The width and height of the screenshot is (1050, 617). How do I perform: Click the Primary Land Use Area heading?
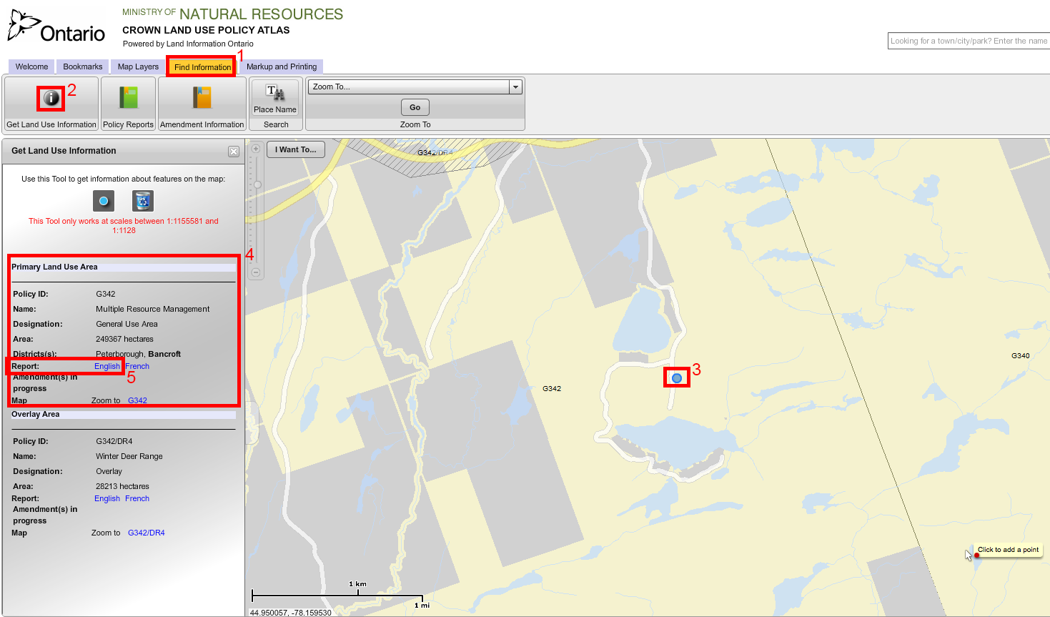pyautogui.click(x=54, y=267)
